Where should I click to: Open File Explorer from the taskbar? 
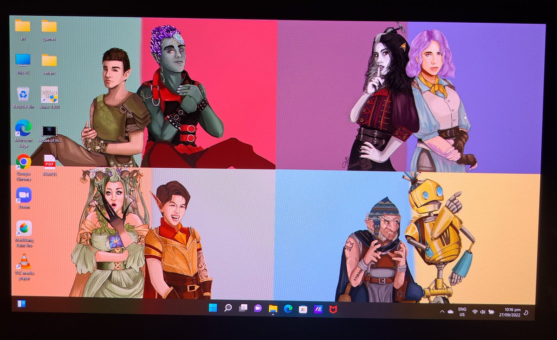pos(273,309)
